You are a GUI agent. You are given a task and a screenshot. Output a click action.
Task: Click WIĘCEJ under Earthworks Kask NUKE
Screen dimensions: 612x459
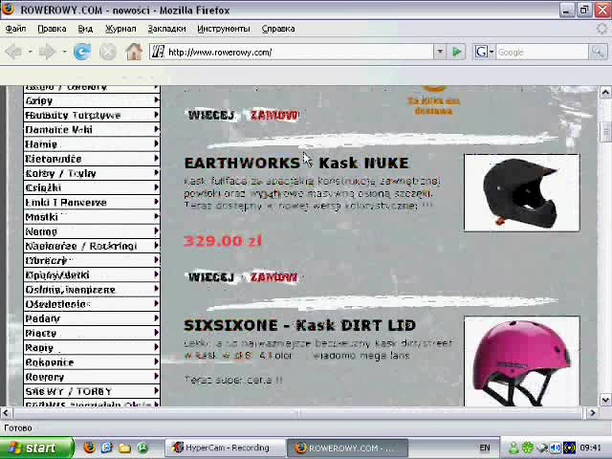211,277
